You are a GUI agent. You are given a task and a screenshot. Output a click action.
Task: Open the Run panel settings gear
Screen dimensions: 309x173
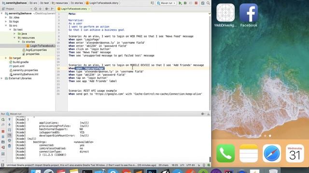203,114
